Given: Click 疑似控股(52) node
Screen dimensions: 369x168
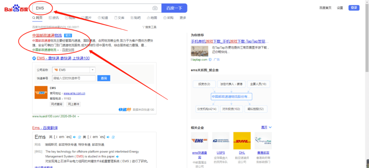Looking at the screenshot, I should point(256,109).
